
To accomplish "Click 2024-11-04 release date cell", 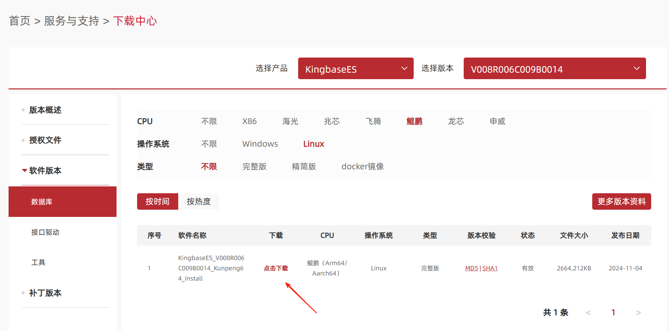I will click(625, 268).
